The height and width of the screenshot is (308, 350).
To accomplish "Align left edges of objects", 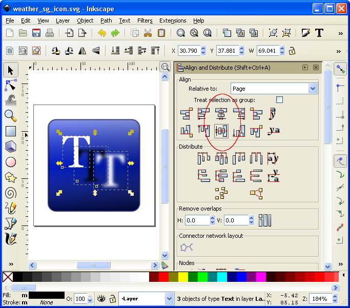I will coord(203,113).
